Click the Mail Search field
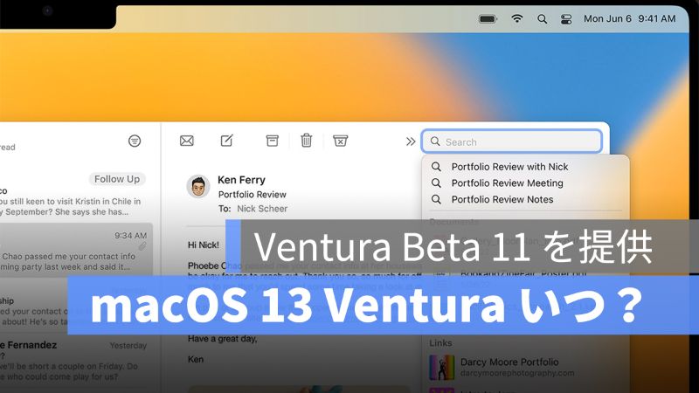 [x=512, y=141]
